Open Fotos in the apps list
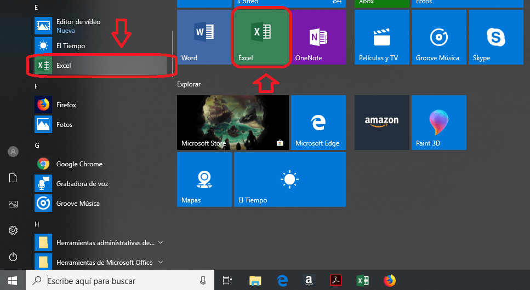Viewport: 530px width, 290px height. click(x=101, y=125)
